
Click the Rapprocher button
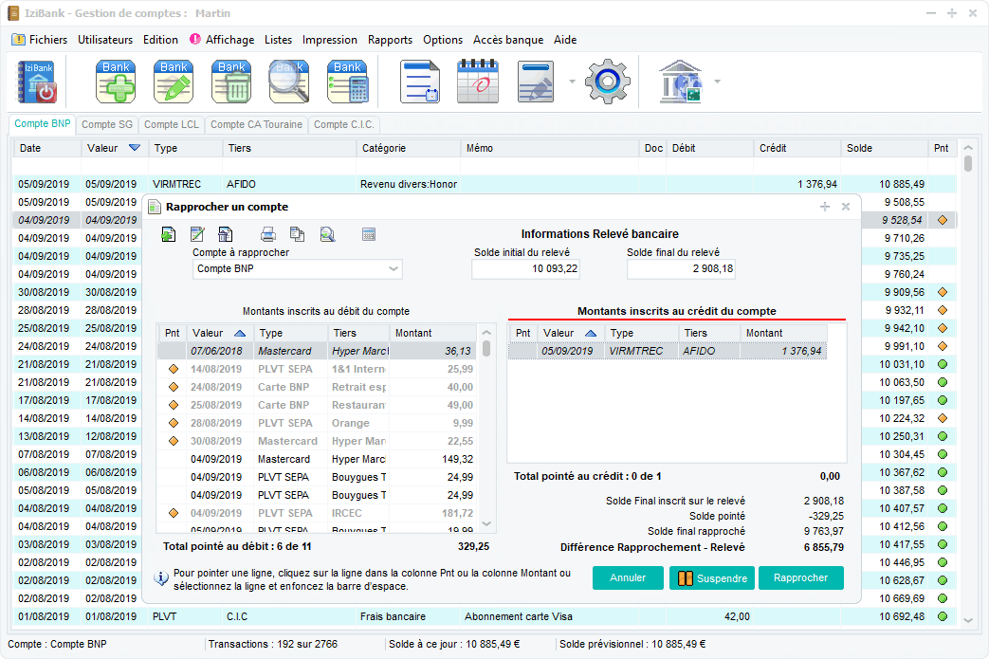click(800, 577)
